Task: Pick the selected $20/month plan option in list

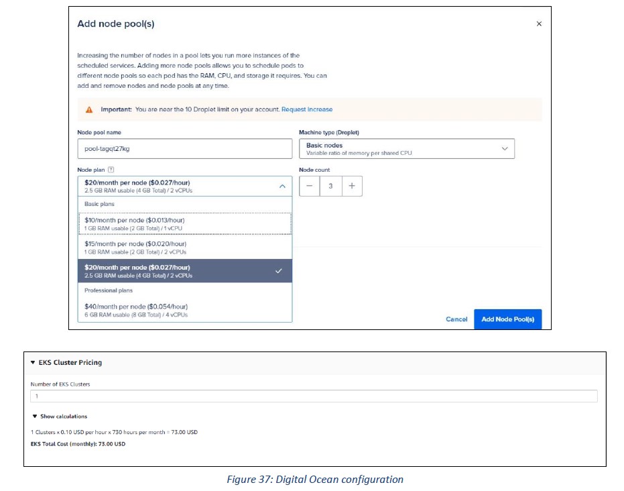Action: point(185,271)
